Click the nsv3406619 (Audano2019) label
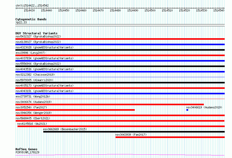The height and width of the screenshot is (158, 232). [204, 107]
